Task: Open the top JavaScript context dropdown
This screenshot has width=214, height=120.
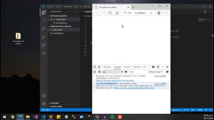Action: (x=112, y=72)
